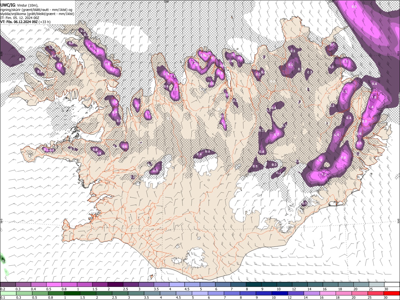
Task: Click the rain legend swatch for 2–2.5 mm
Action: [104, 293]
